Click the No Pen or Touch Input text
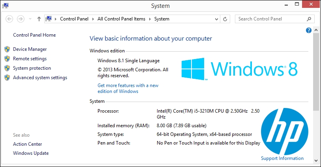This screenshot has height=167, width=321. coord(208,143)
